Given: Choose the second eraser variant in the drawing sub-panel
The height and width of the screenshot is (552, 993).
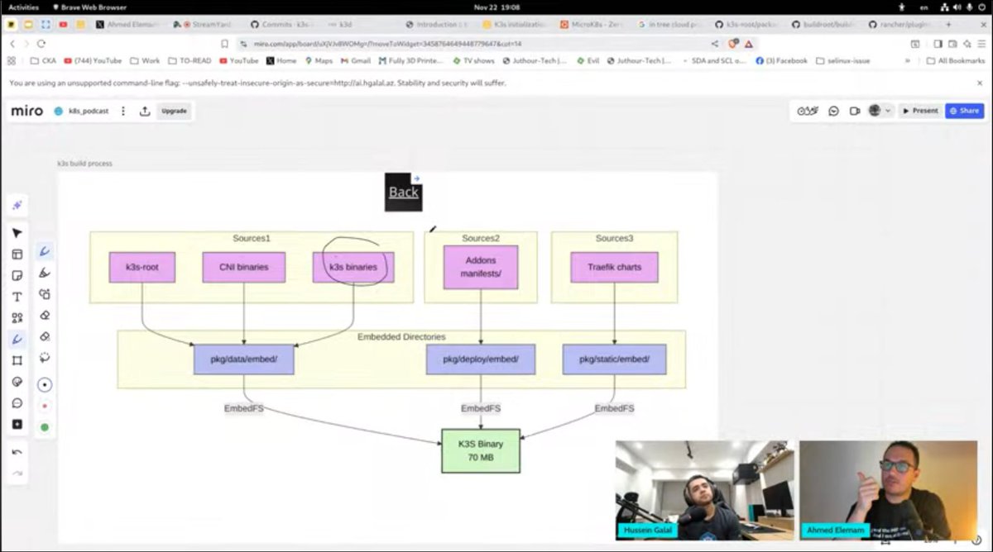Looking at the screenshot, I should click(45, 337).
